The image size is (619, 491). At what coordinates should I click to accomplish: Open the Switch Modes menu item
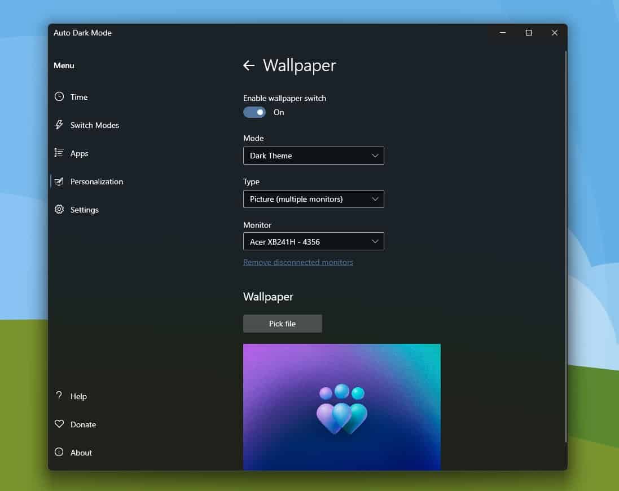[x=94, y=125]
